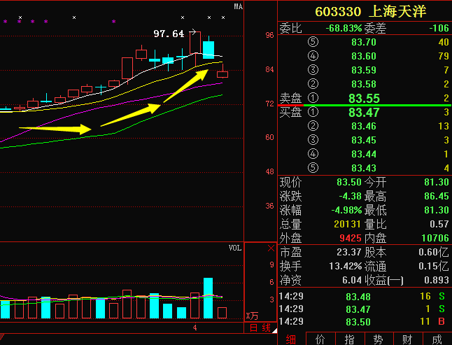
Task: Click the 97.64 high price annotation
Action: click(x=169, y=34)
